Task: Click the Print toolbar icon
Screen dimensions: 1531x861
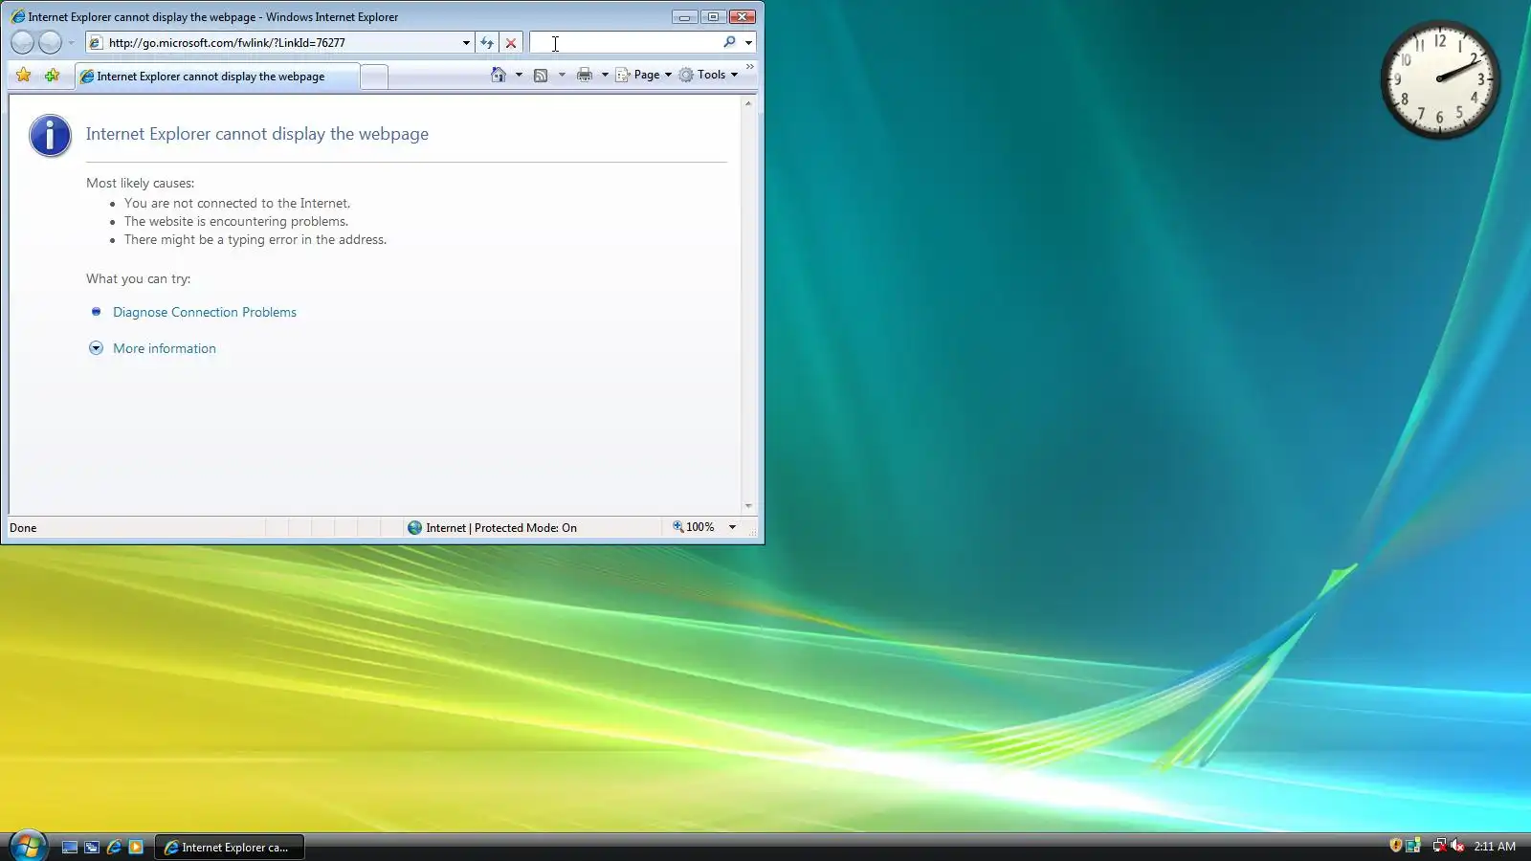Action: pyautogui.click(x=585, y=75)
